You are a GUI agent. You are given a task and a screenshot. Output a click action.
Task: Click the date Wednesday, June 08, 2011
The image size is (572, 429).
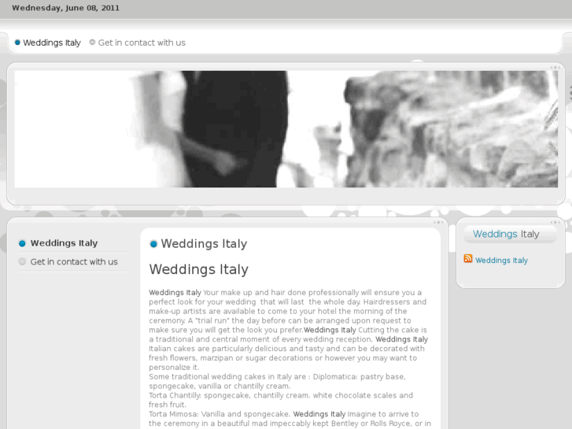pyautogui.click(x=65, y=8)
